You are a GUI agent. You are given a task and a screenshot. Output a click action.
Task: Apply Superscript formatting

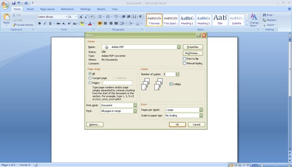point(69,23)
